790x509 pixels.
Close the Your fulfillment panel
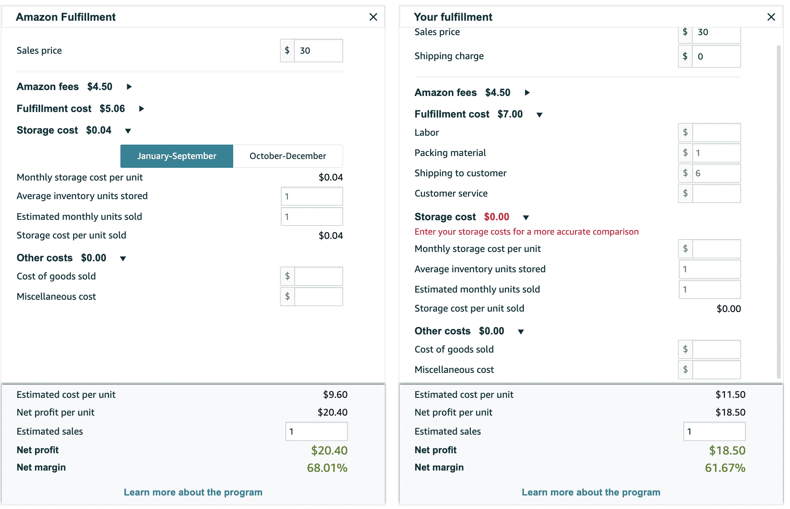[771, 17]
